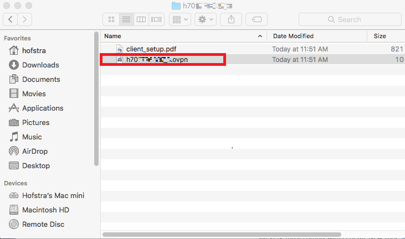Click the red close window button
This screenshot has height=239, width=405.
coord(7,6)
